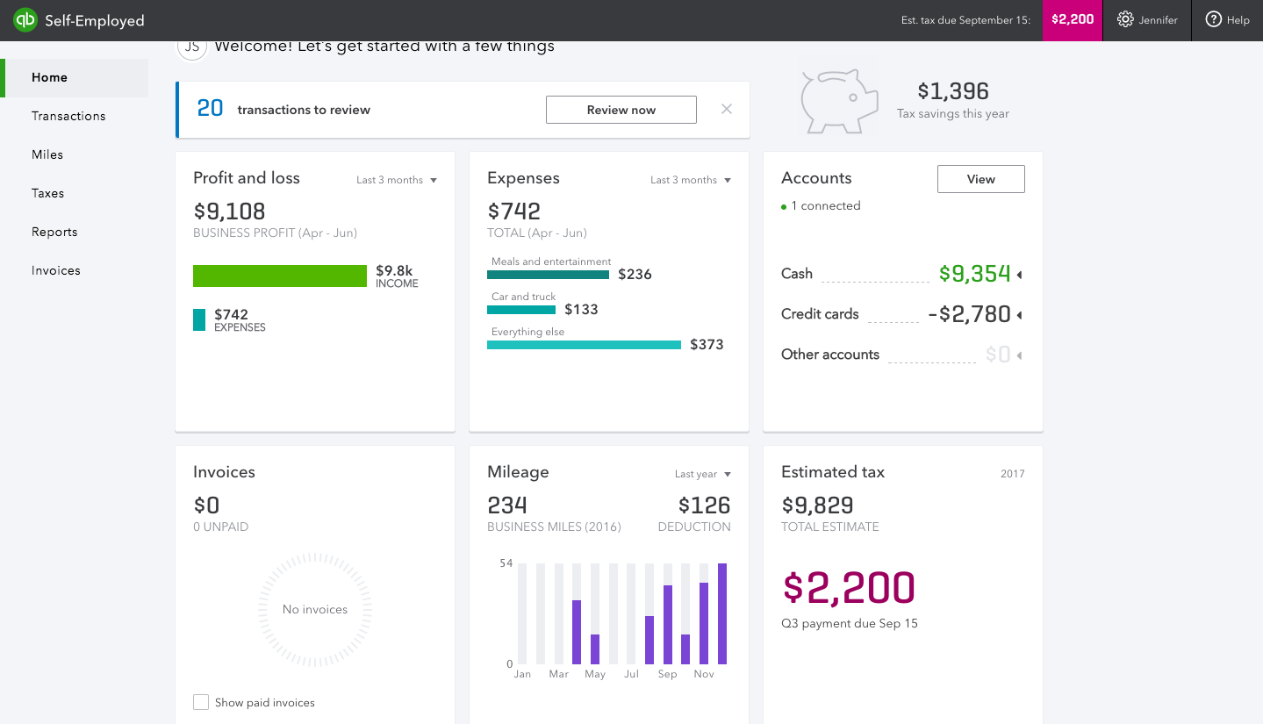The width and height of the screenshot is (1263, 724).
Task: Expand Cash account arrow
Action: pyautogui.click(x=1019, y=275)
